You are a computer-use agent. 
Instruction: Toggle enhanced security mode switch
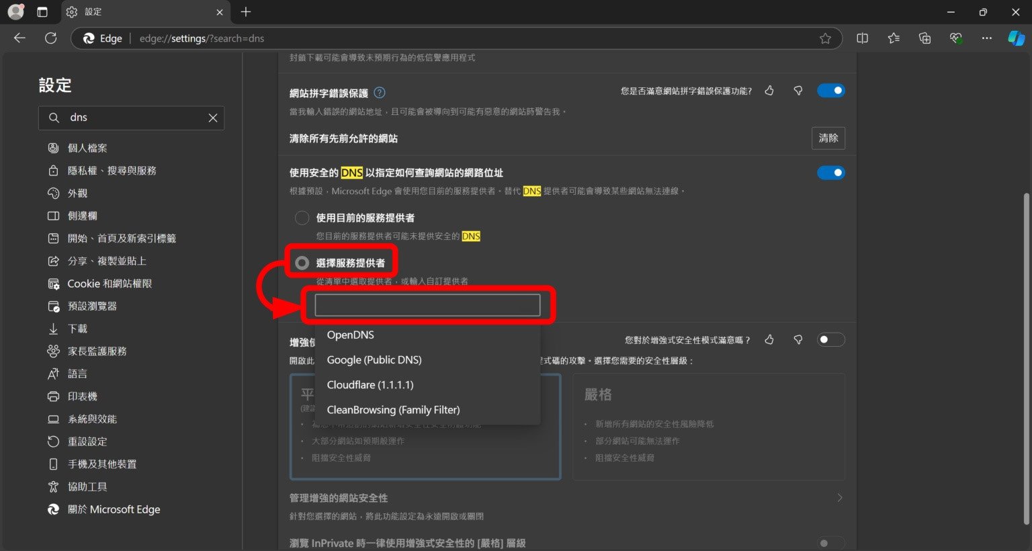[x=831, y=340]
